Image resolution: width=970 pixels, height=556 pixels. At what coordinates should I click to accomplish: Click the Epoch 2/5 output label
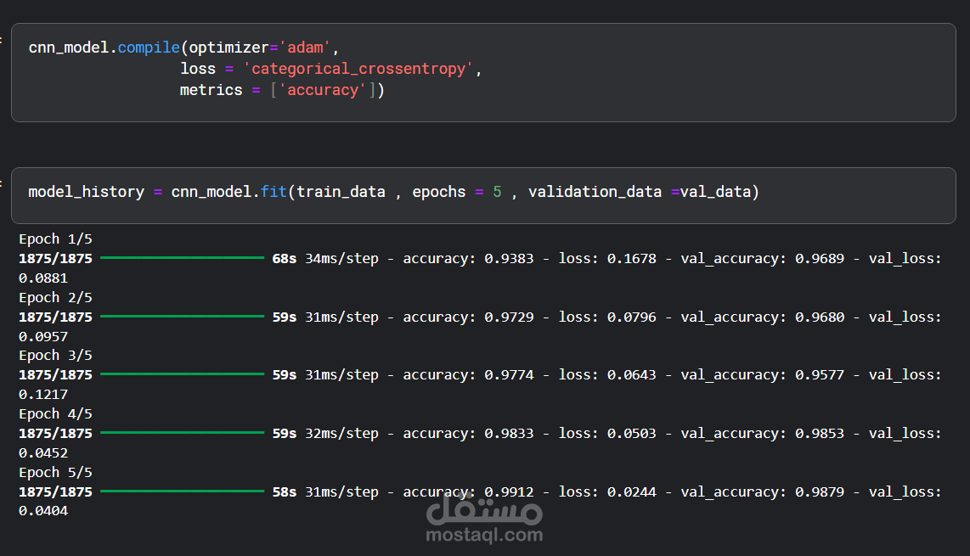[x=56, y=297]
